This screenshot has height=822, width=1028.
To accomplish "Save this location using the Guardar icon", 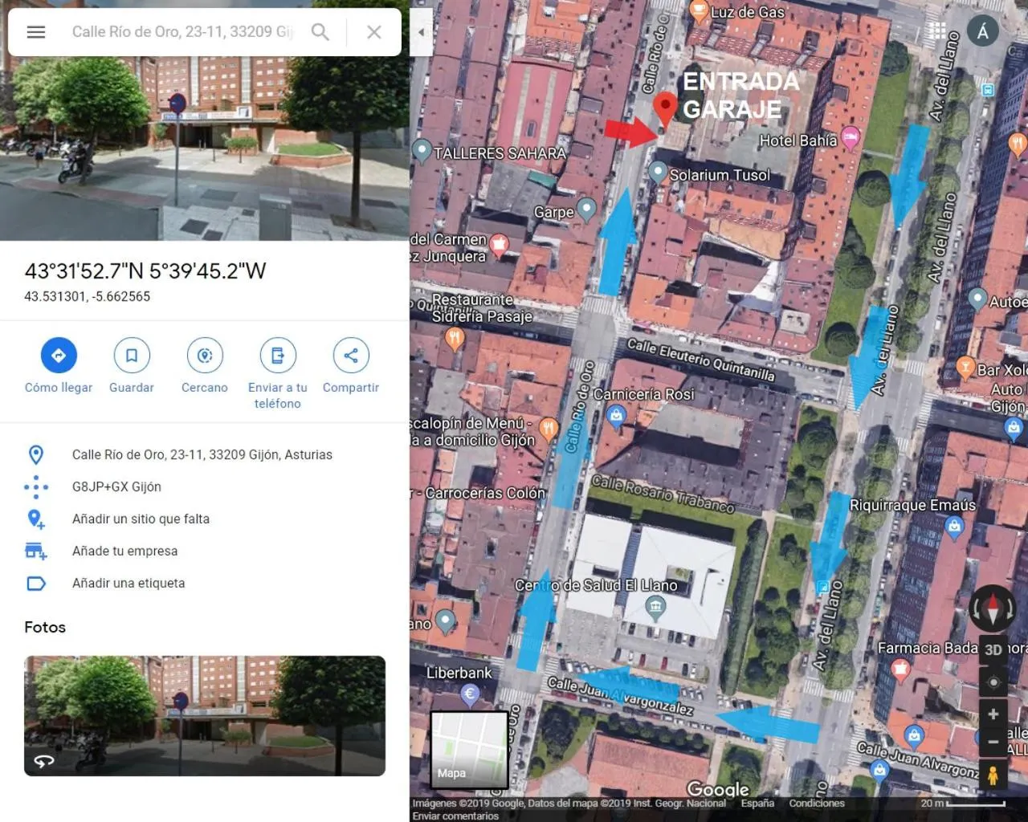I will (131, 355).
